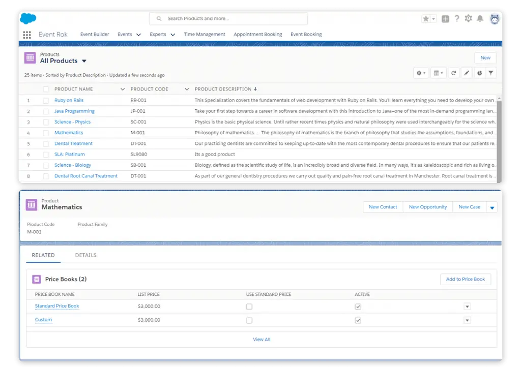Viewport: 521px width, 369px height.
Task: Open the Ruby on Rails product link
Action: coord(69,100)
